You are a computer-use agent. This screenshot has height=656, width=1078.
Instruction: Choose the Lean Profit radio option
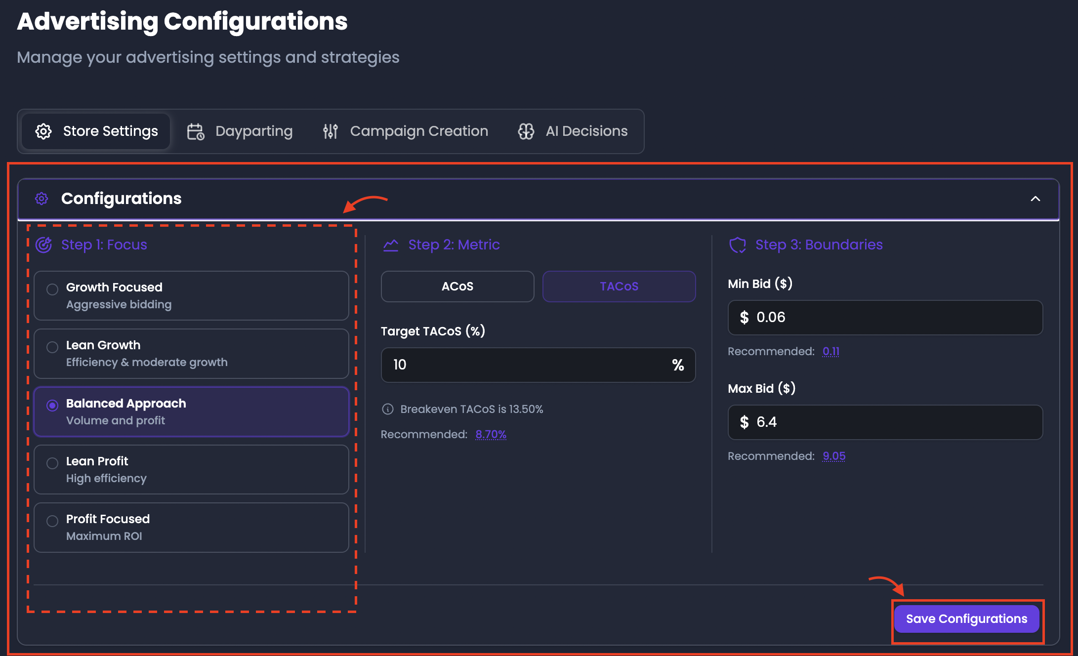[52, 463]
